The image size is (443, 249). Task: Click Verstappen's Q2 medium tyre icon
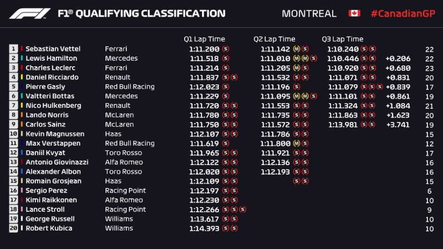pyautogui.click(x=296, y=143)
